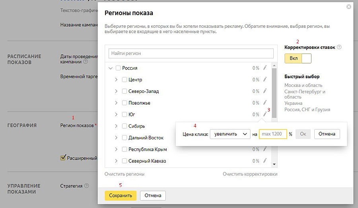Close the Регионы показа dialog
Image resolution: width=358 pixels, height=208 pixels.
pyautogui.click(x=349, y=7)
